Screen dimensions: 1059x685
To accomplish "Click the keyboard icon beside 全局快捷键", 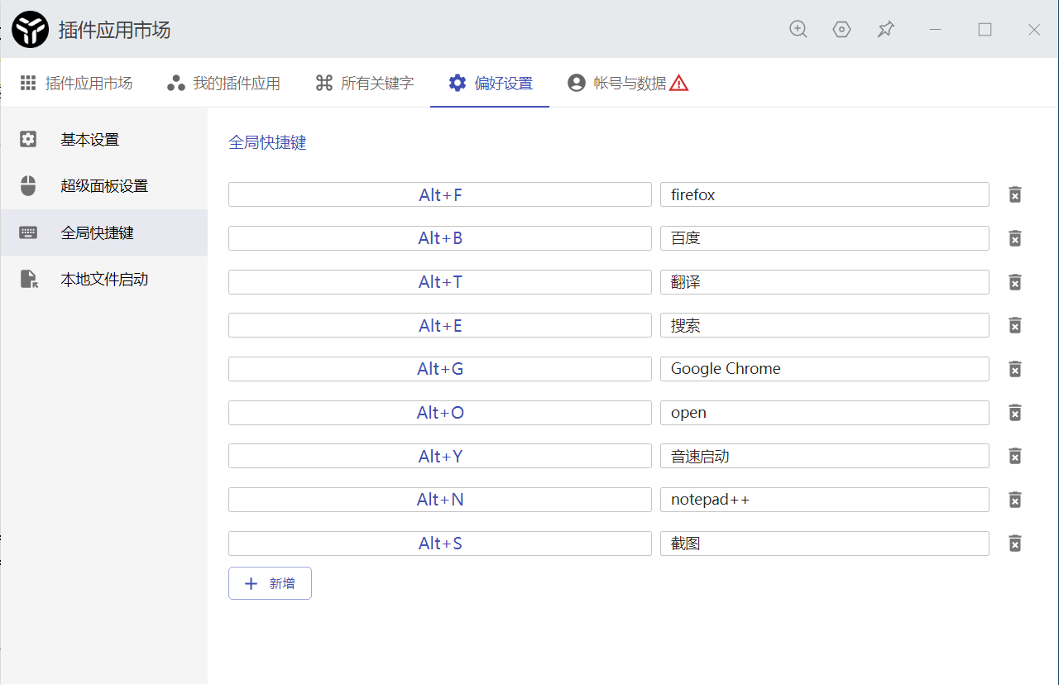I will [x=28, y=232].
